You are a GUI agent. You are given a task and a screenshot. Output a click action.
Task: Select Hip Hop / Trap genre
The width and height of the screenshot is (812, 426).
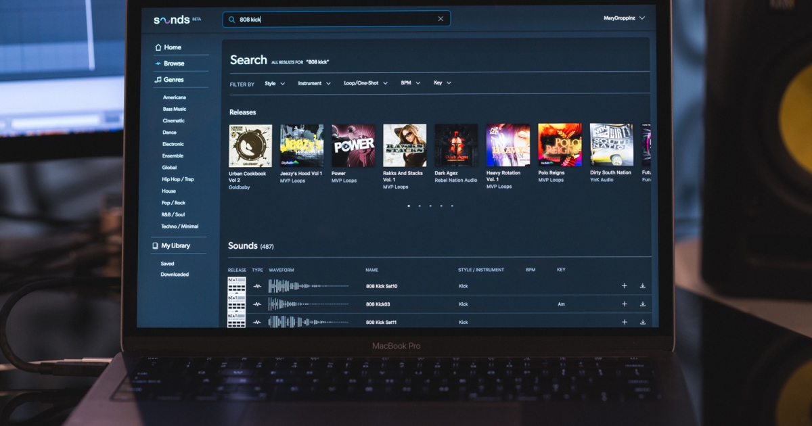(177, 179)
